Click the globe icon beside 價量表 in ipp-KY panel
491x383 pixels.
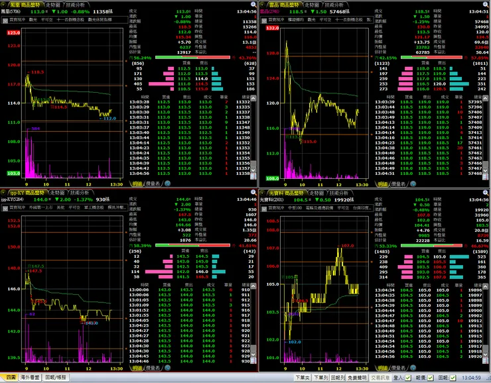click(x=167, y=368)
